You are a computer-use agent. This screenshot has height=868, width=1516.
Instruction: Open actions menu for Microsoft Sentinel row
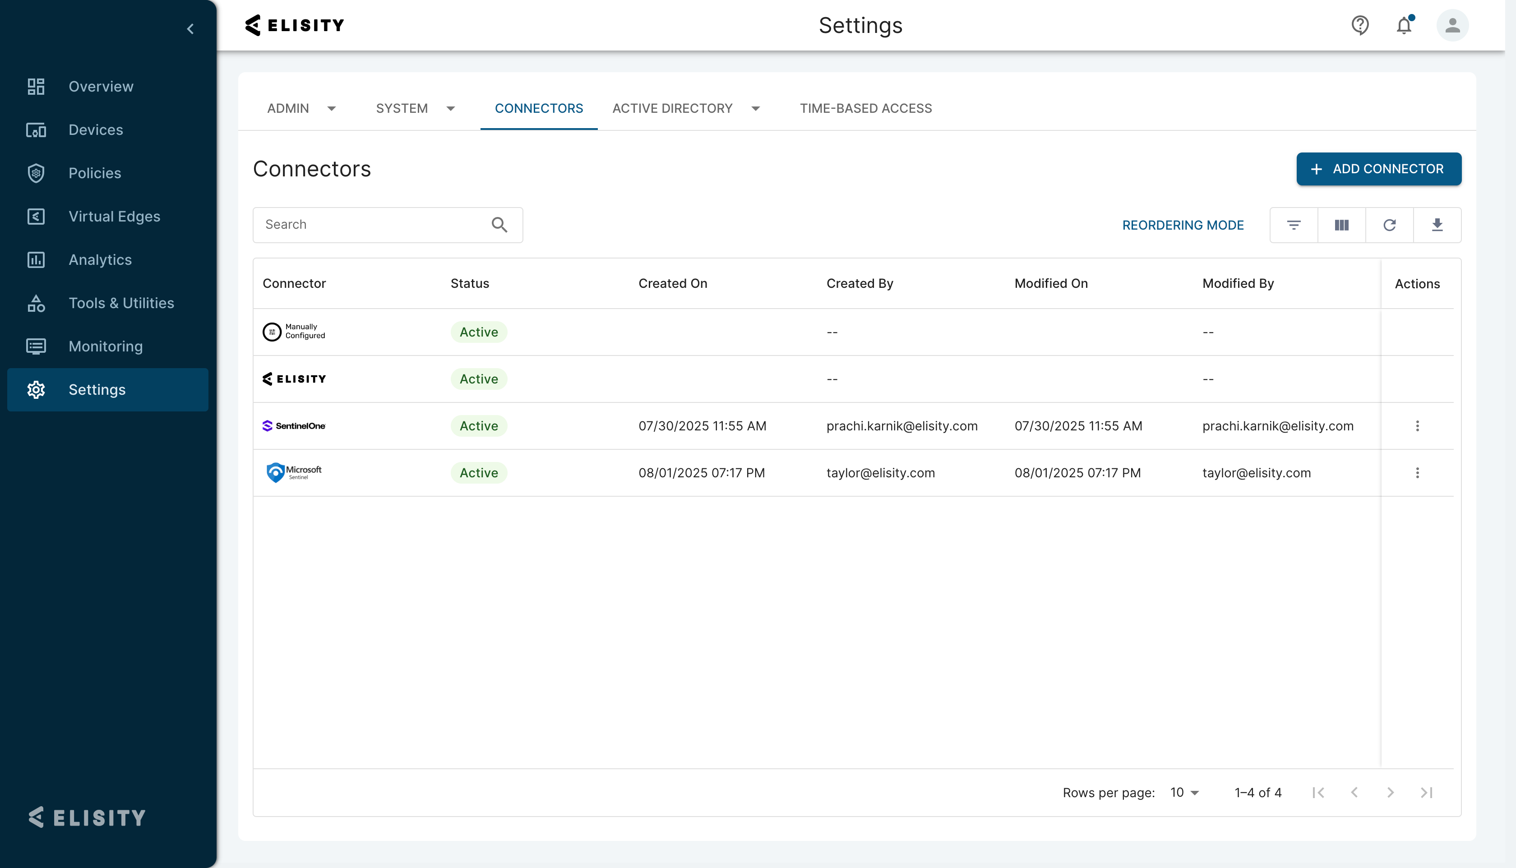coord(1417,473)
